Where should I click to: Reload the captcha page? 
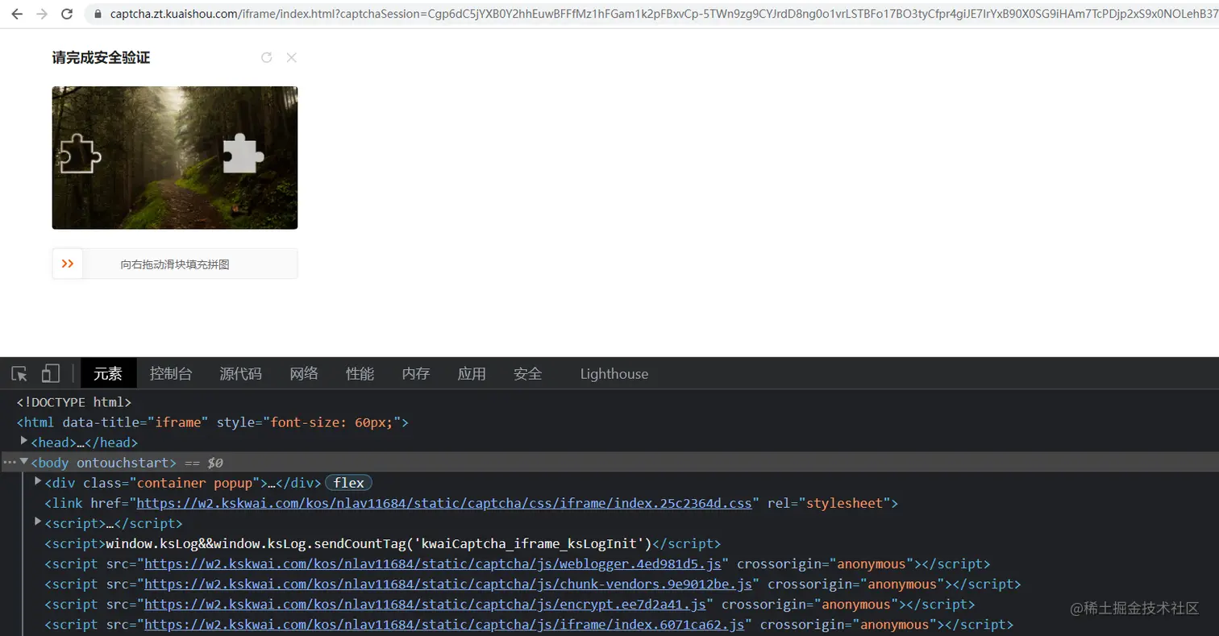[x=67, y=14]
